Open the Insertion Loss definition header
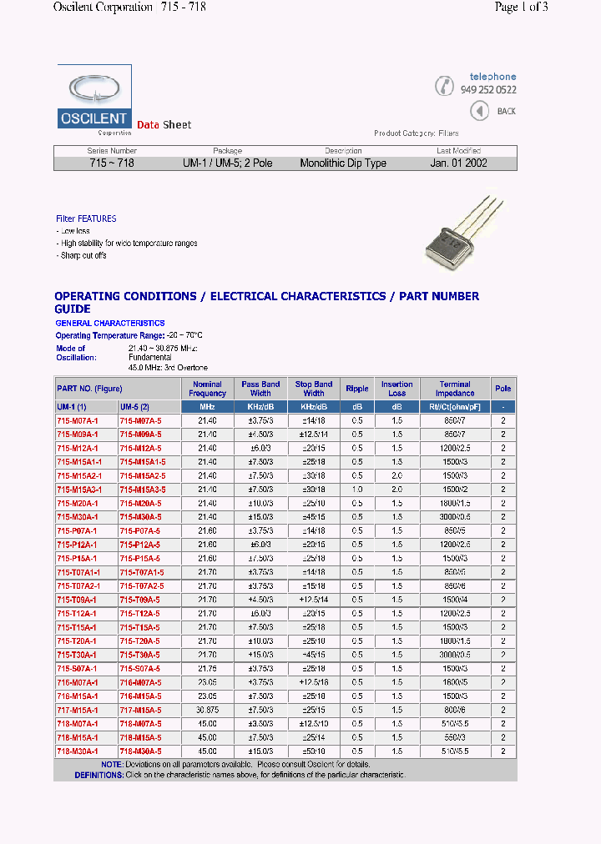The width and height of the screenshot is (601, 844). click(x=396, y=389)
